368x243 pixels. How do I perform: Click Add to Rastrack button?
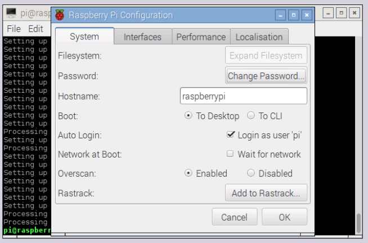coord(266,193)
